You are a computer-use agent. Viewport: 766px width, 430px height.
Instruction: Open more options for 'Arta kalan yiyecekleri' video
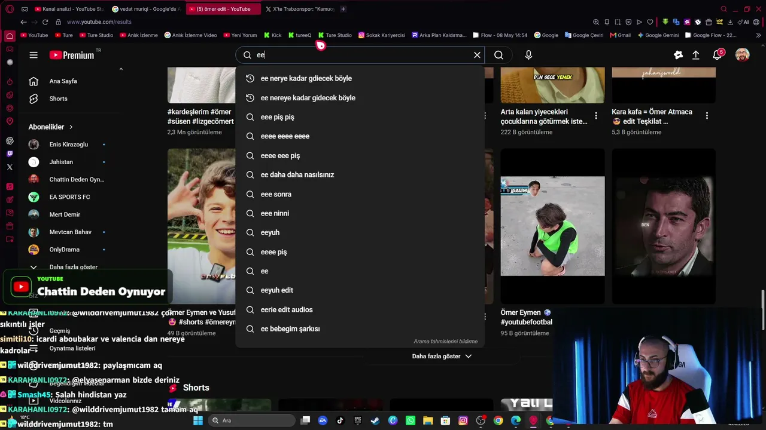[595, 116]
